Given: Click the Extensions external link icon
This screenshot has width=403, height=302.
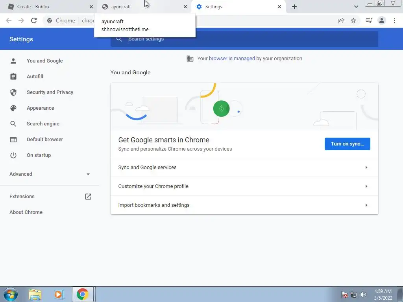Looking at the screenshot, I should 88,197.
